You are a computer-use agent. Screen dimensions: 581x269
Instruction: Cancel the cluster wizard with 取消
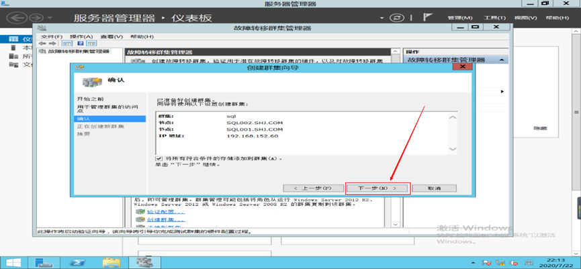434,189
